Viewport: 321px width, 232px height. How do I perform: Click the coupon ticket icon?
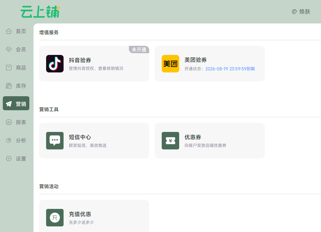[170, 141]
